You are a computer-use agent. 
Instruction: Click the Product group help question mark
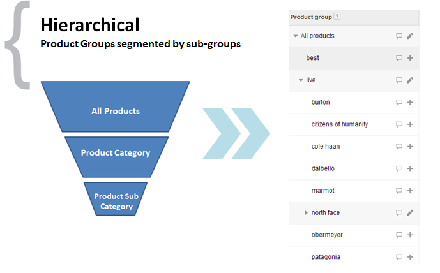coord(337,17)
